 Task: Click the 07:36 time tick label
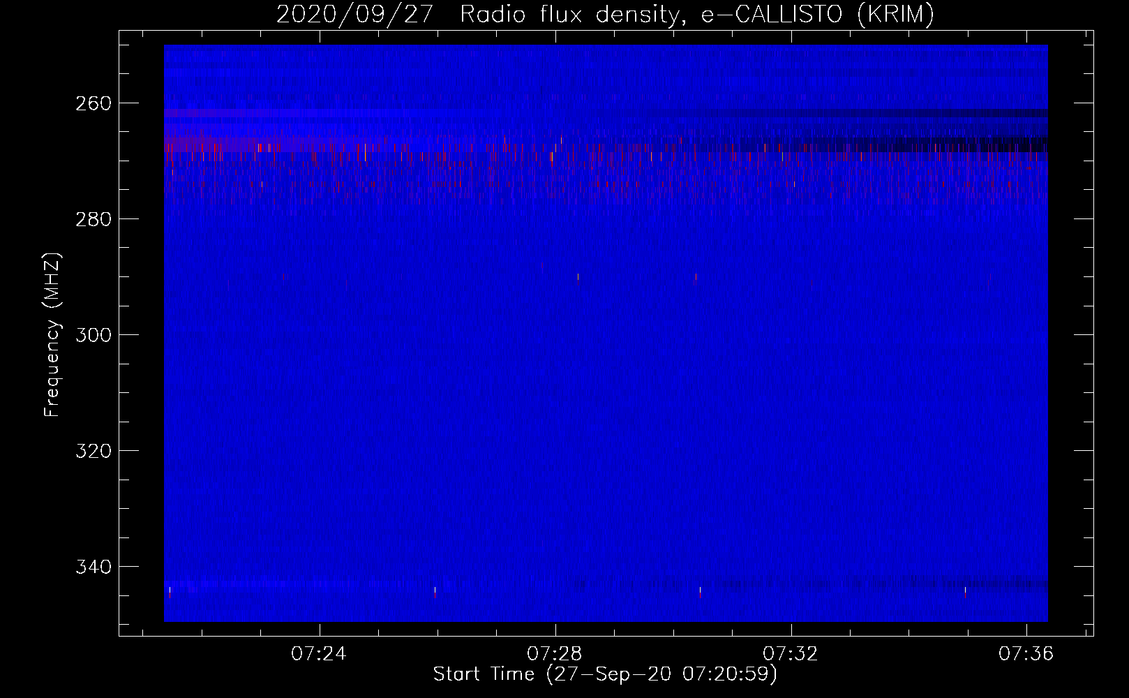click(1026, 654)
